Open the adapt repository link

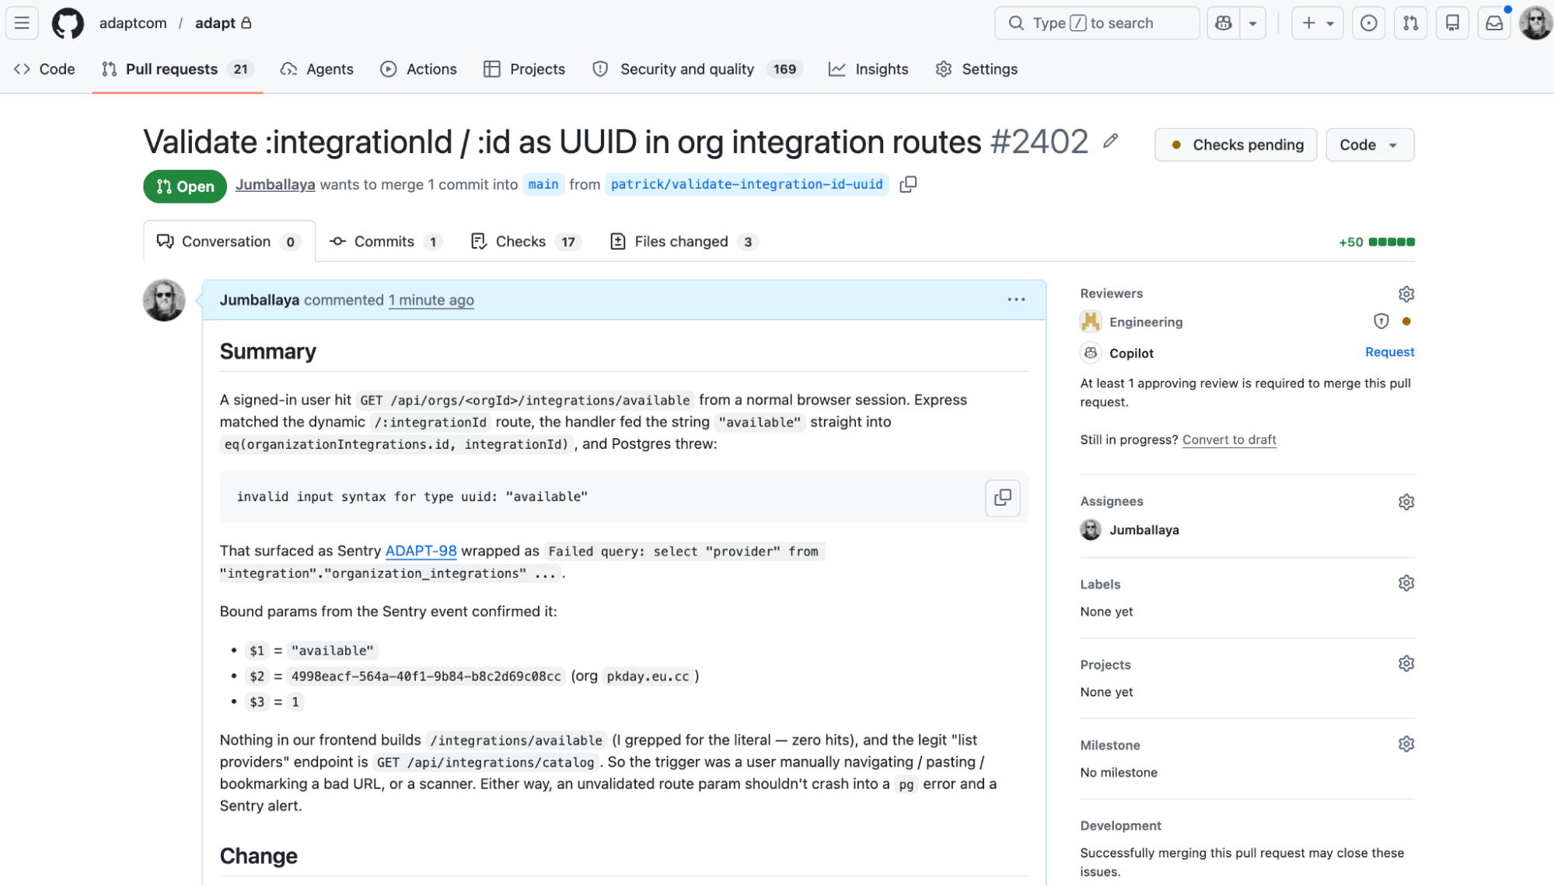click(x=215, y=23)
